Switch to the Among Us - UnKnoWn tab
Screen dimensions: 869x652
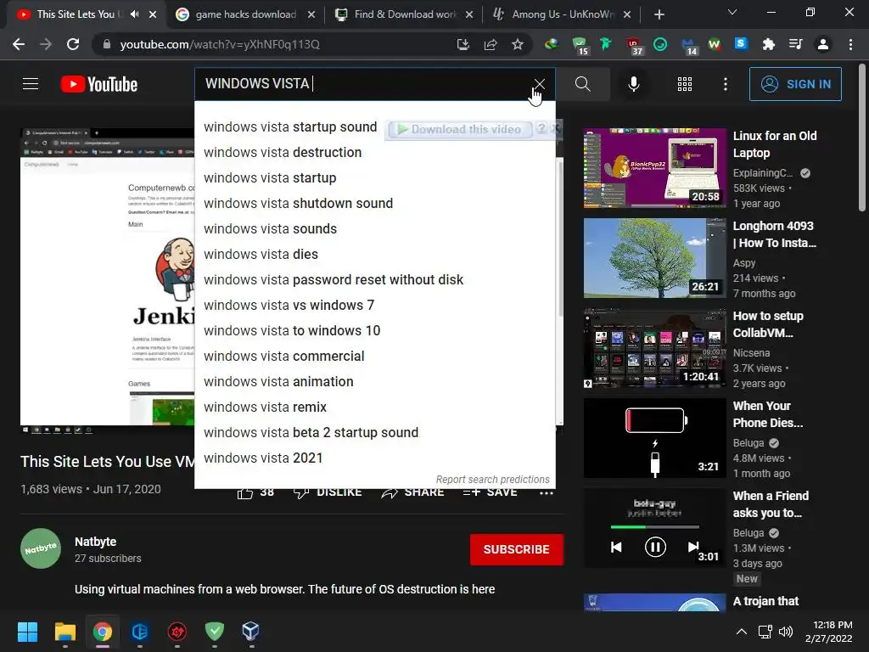(x=562, y=14)
